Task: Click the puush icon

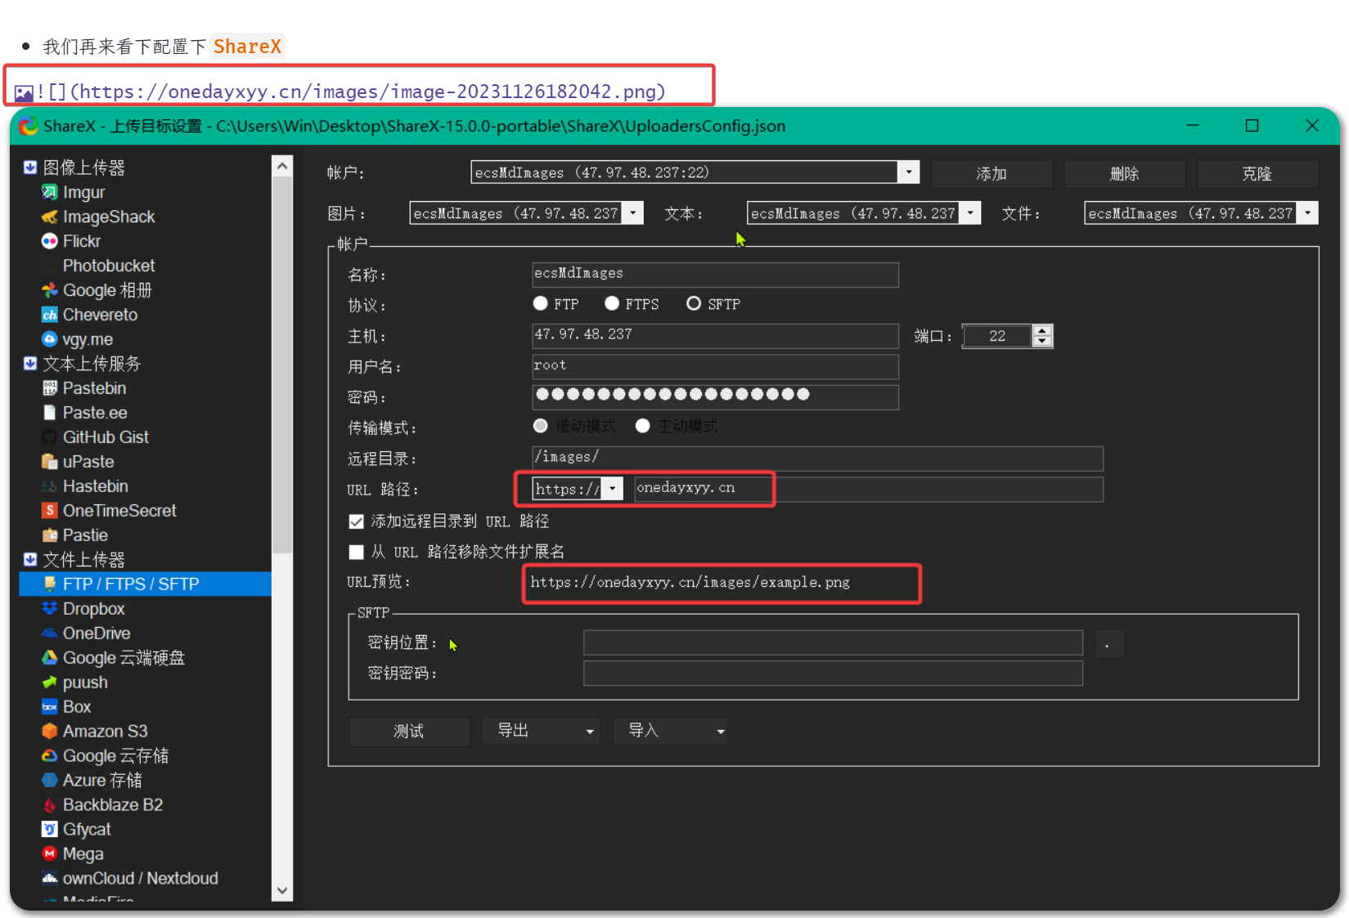Action: click(x=50, y=683)
